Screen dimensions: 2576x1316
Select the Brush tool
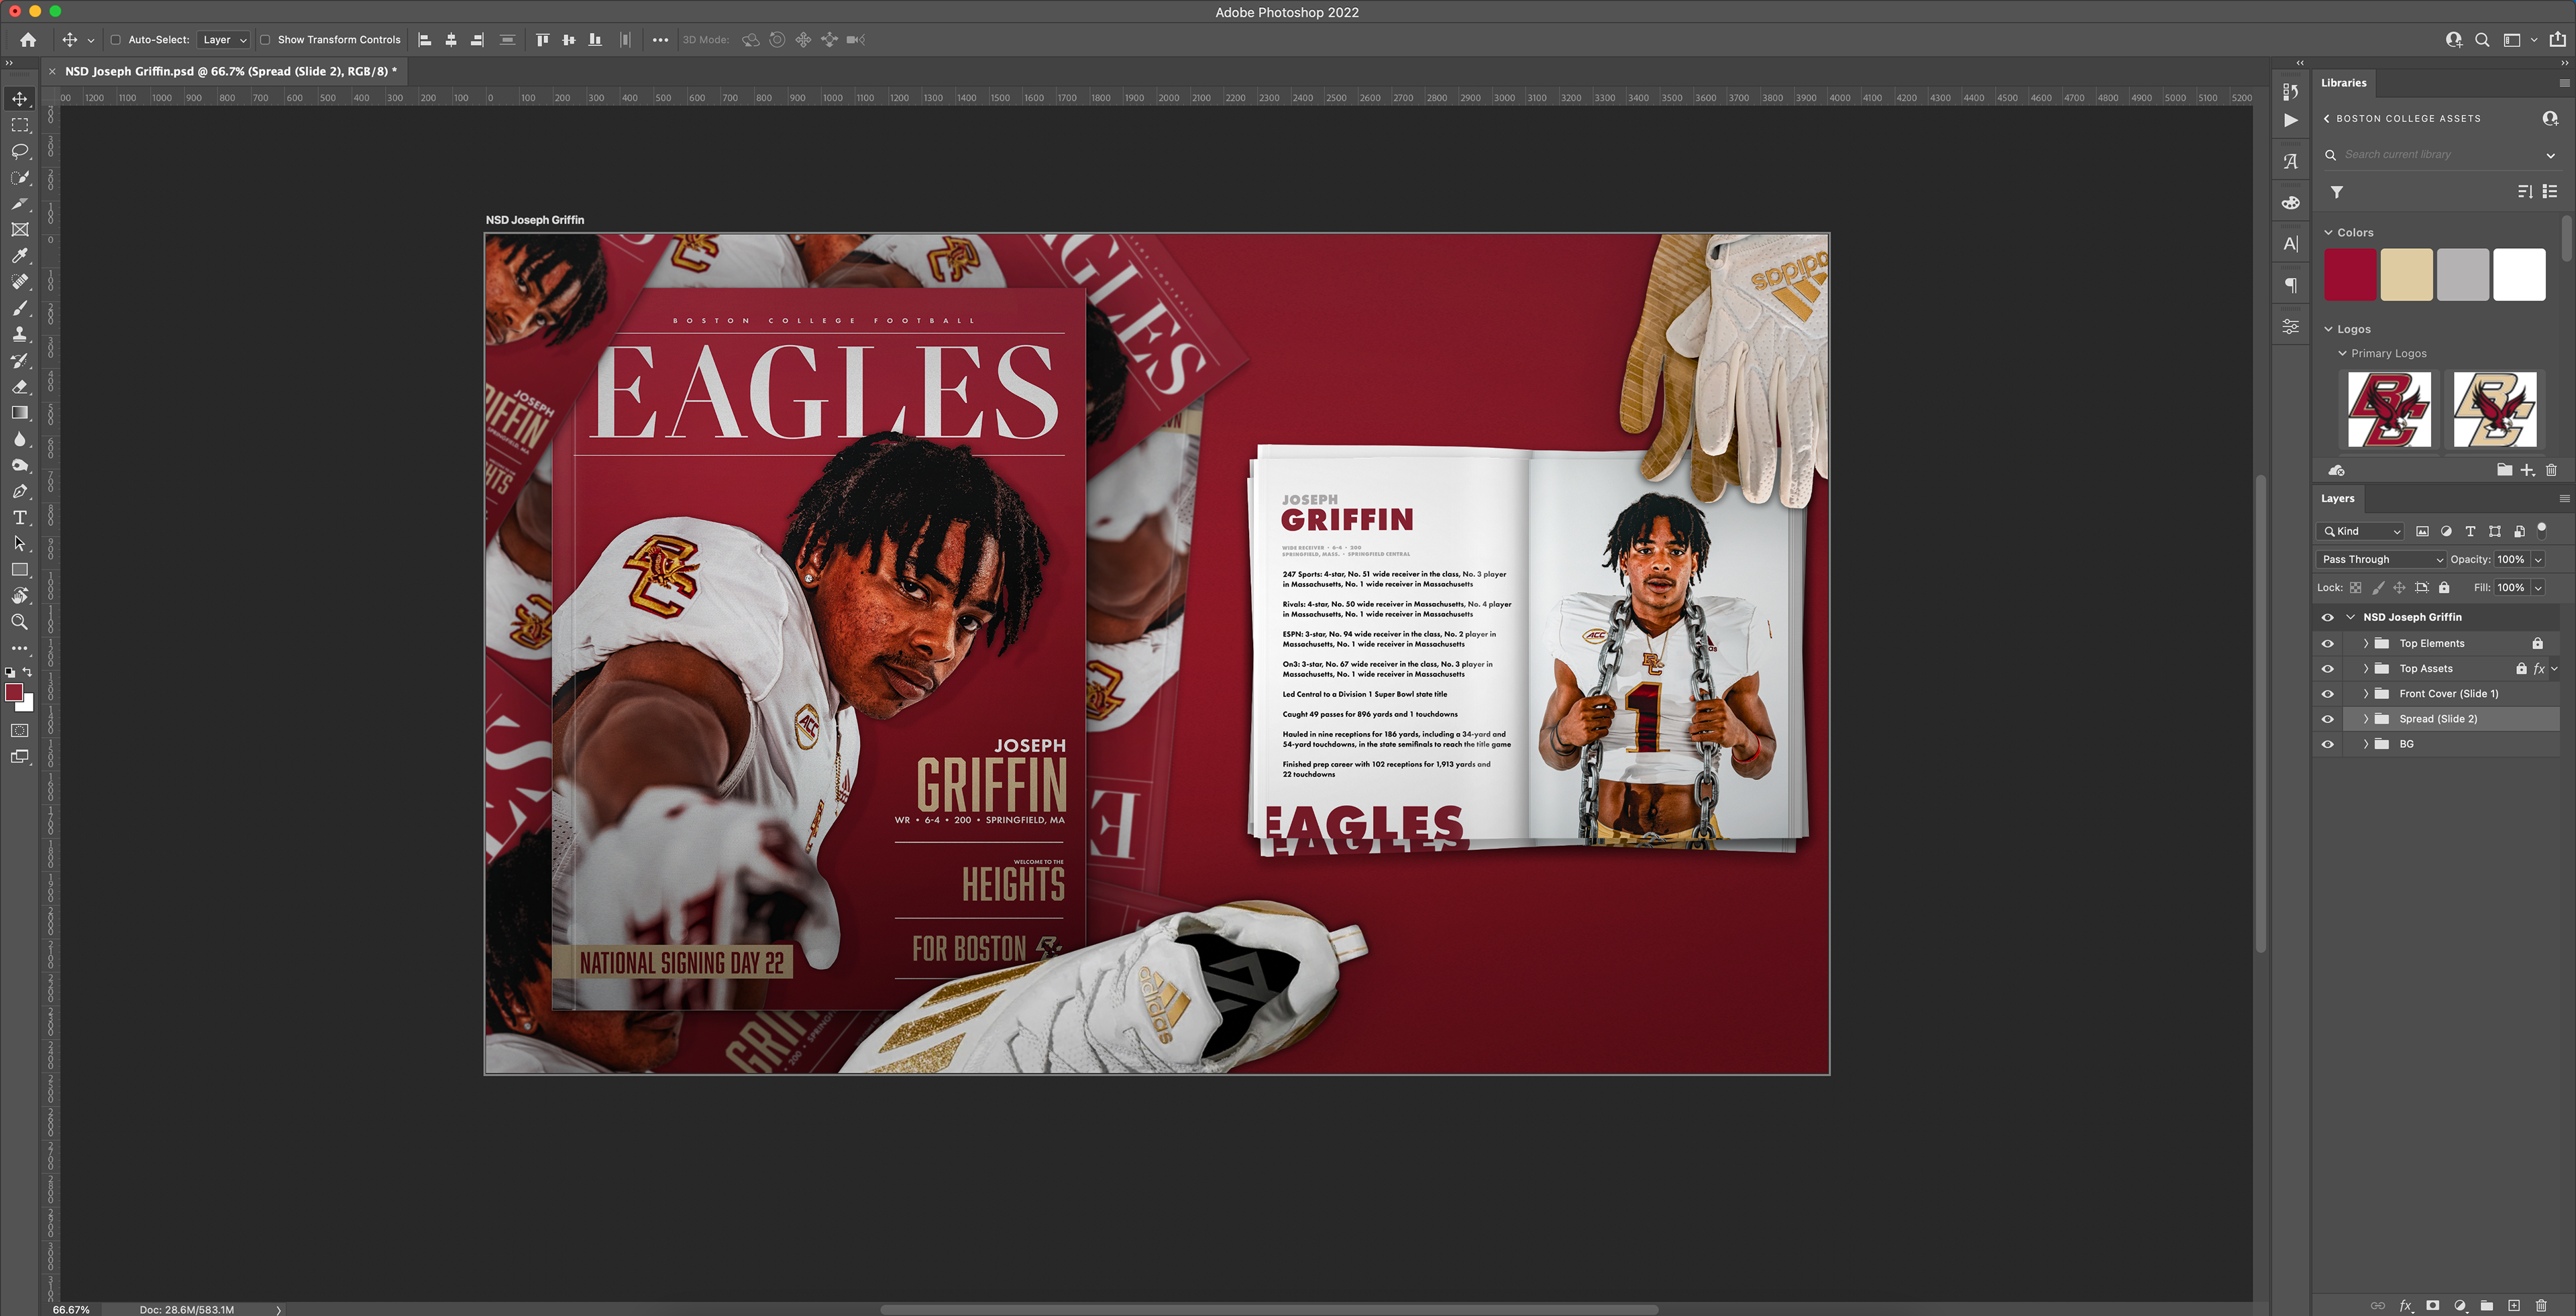(x=20, y=308)
